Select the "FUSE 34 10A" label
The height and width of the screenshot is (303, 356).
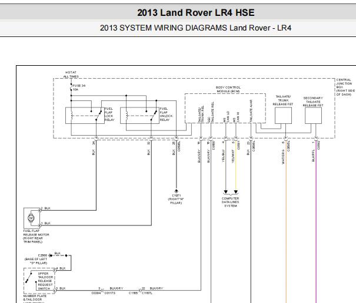pyautogui.click(x=79, y=87)
